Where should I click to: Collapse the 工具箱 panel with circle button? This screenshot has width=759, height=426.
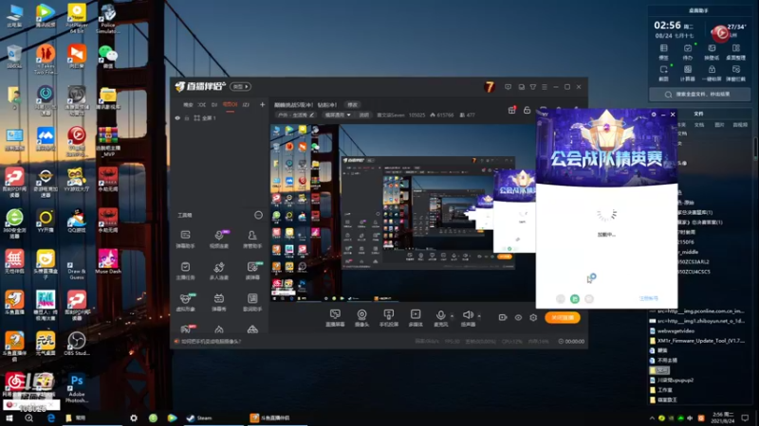[x=258, y=215]
